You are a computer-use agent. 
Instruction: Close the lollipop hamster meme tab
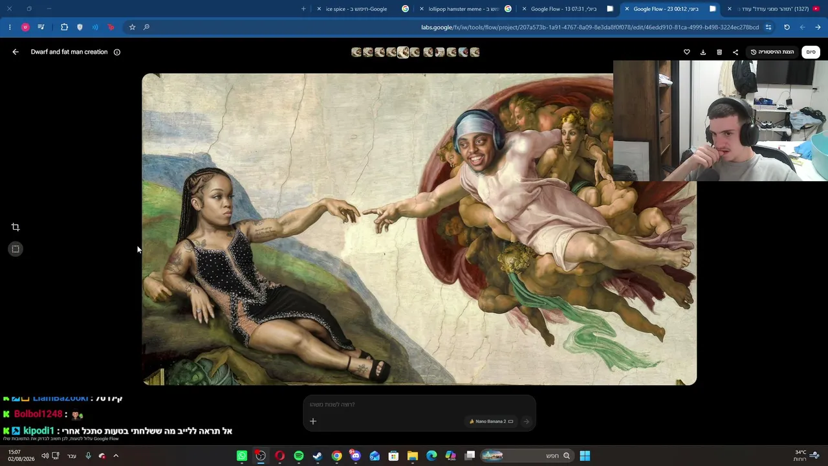(x=422, y=9)
